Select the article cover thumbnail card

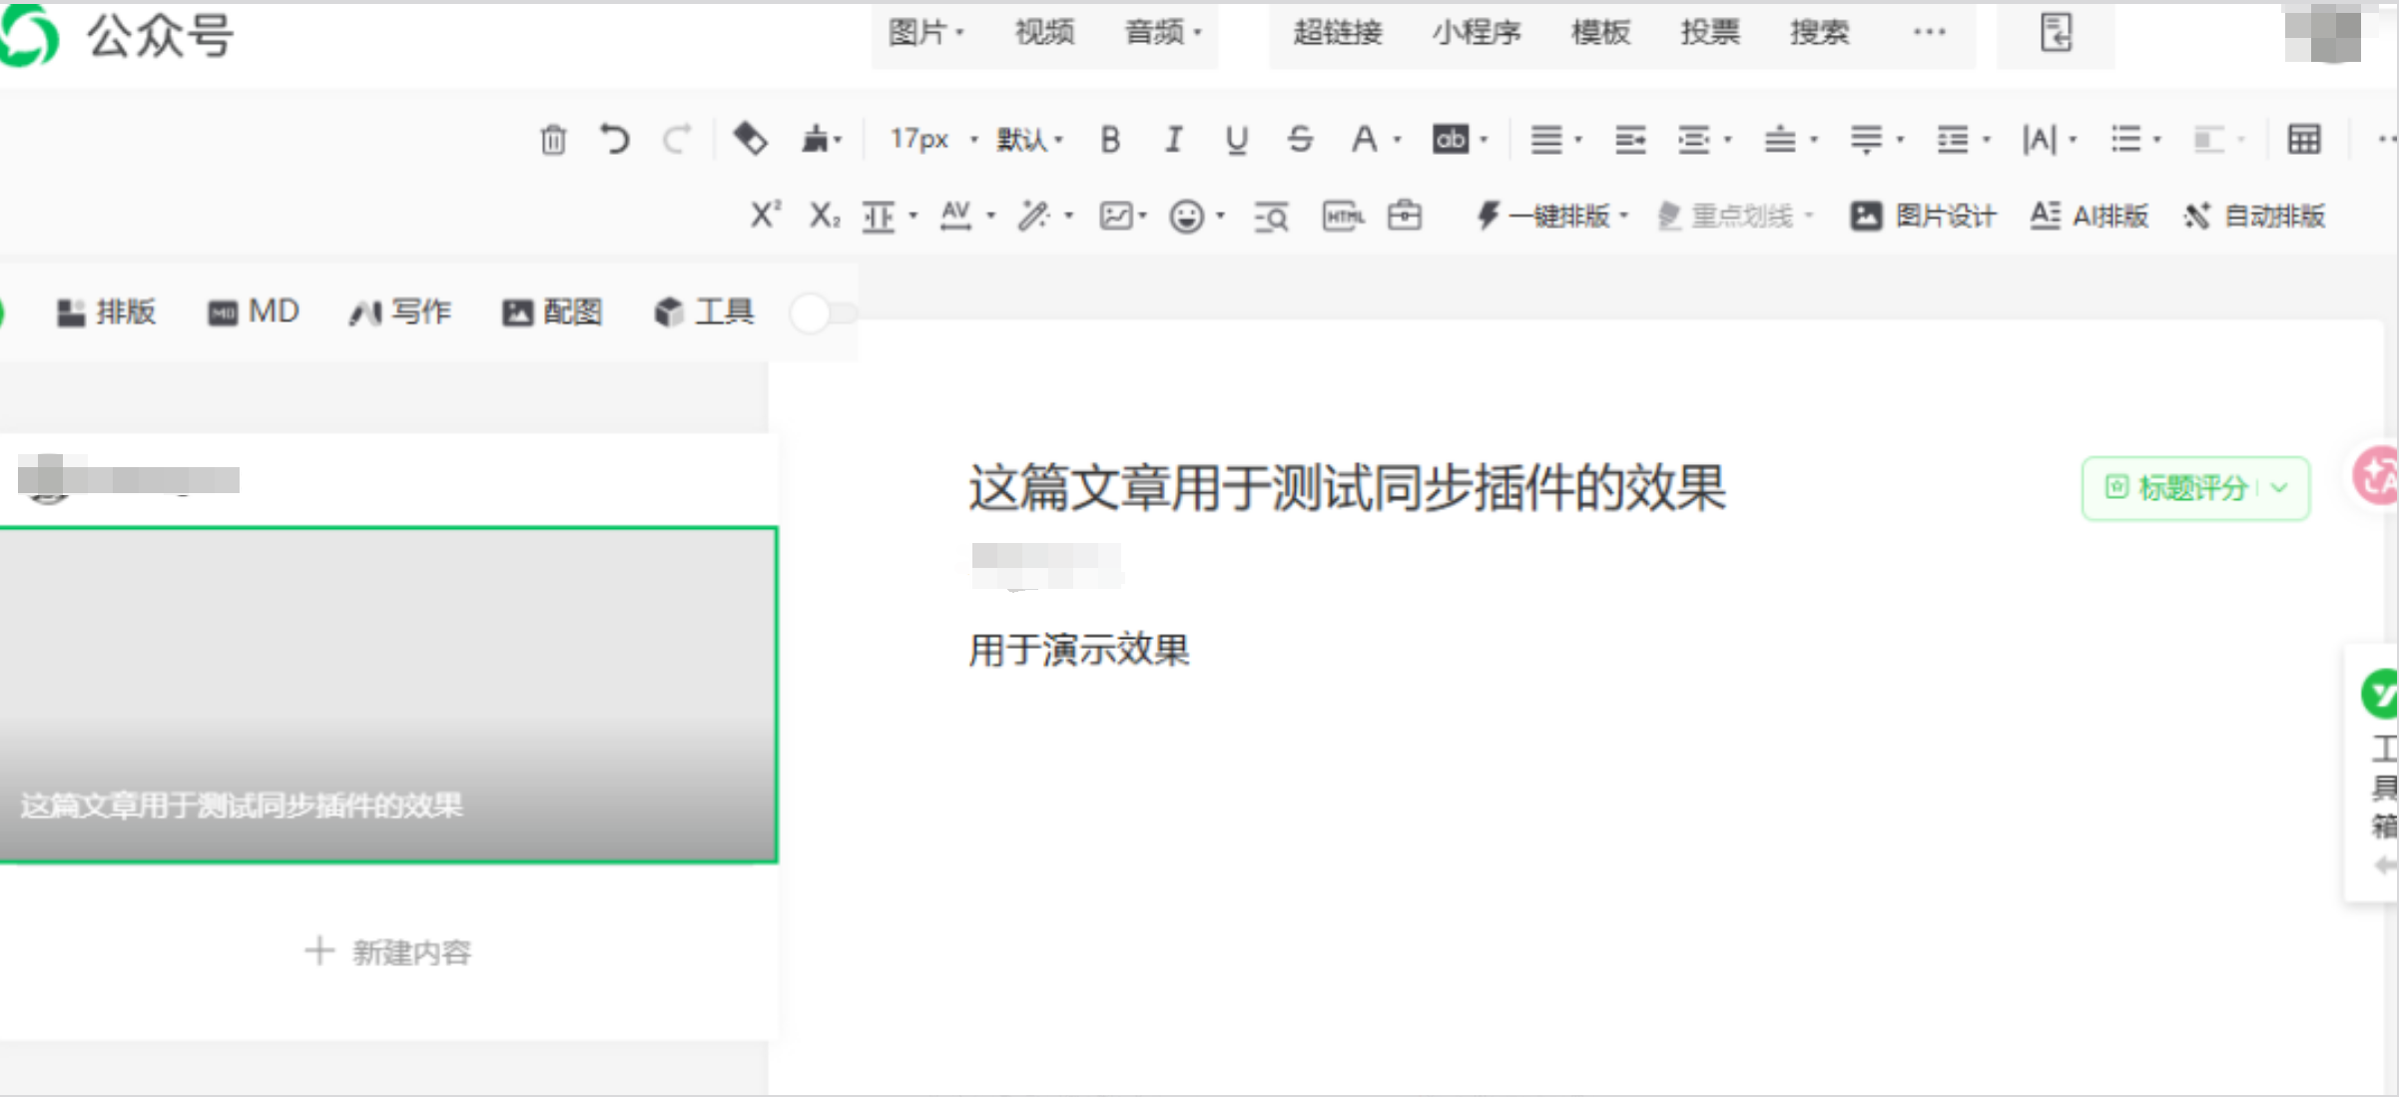[387, 695]
